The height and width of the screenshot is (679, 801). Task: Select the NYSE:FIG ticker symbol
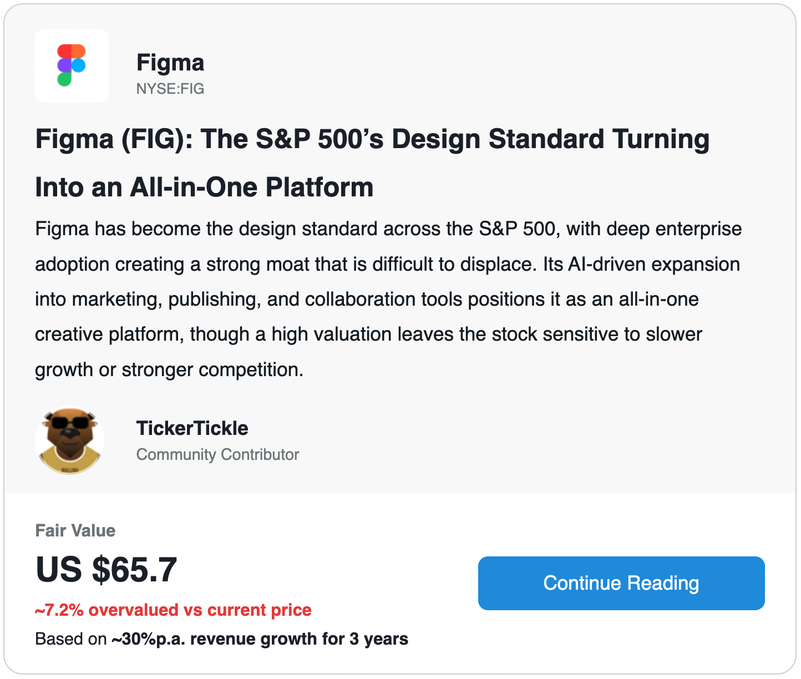[x=170, y=89]
